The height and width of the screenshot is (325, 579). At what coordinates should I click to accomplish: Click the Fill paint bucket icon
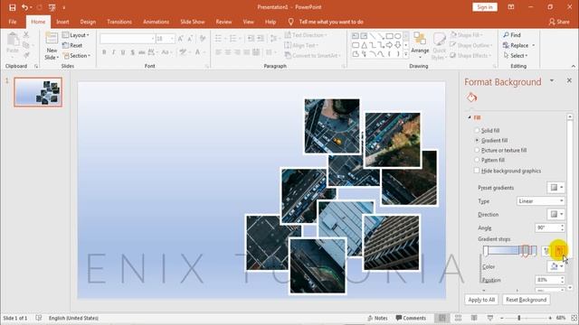[x=471, y=97]
